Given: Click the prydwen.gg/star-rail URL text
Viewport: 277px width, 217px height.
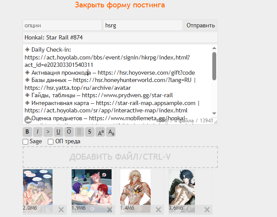Looking at the screenshot, I should pyautogui.click(x=127, y=95).
